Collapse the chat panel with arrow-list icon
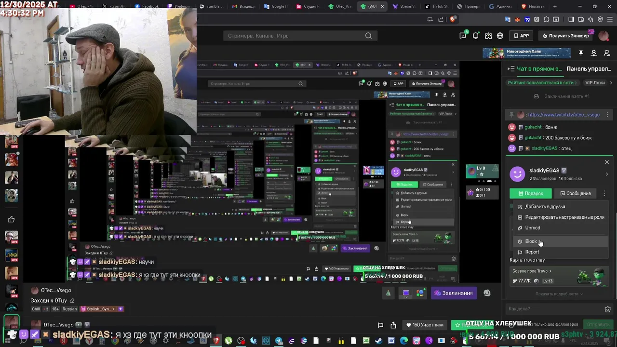 511,69
